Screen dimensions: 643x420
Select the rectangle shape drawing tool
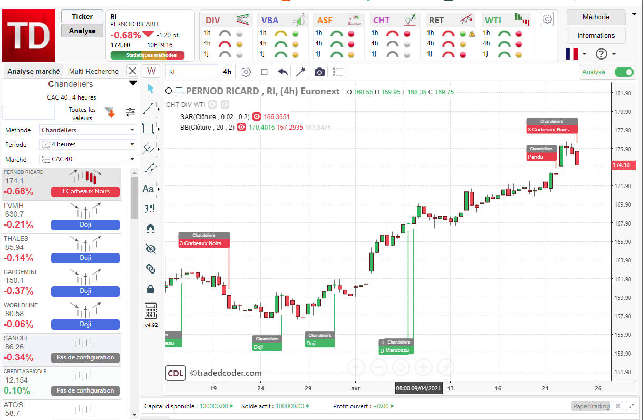(x=149, y=128)
